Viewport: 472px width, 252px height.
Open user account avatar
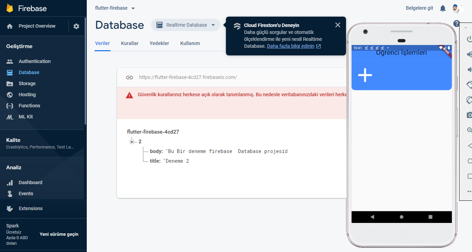tap(458, 8)
